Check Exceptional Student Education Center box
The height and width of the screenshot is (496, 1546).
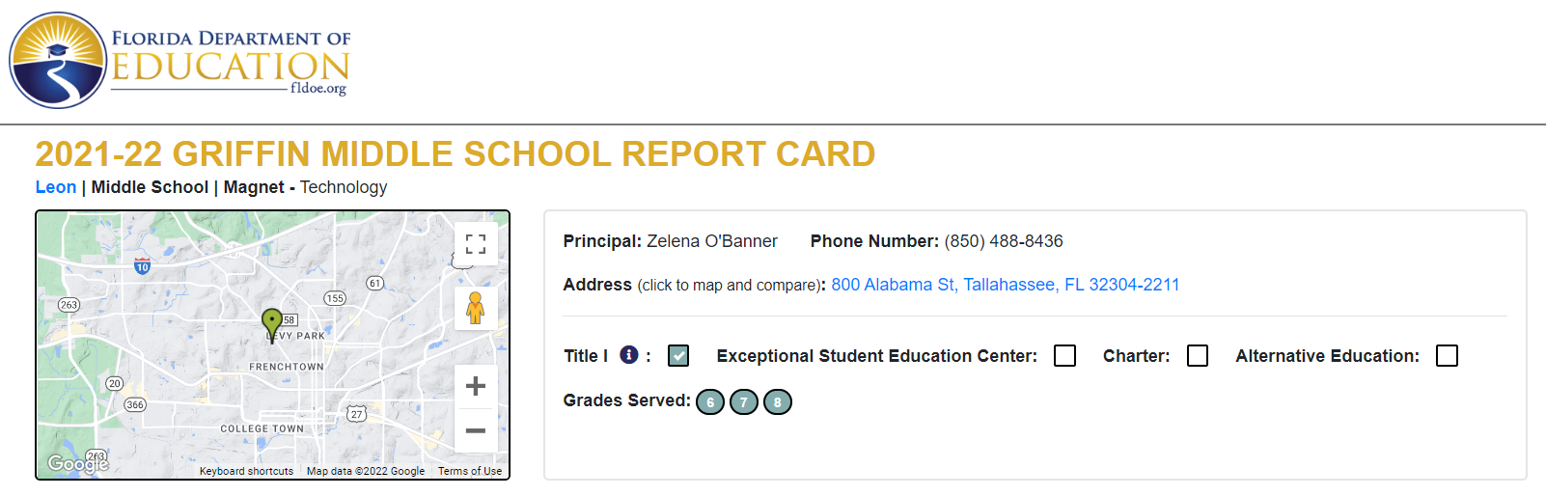click(x=1065, y=356)
